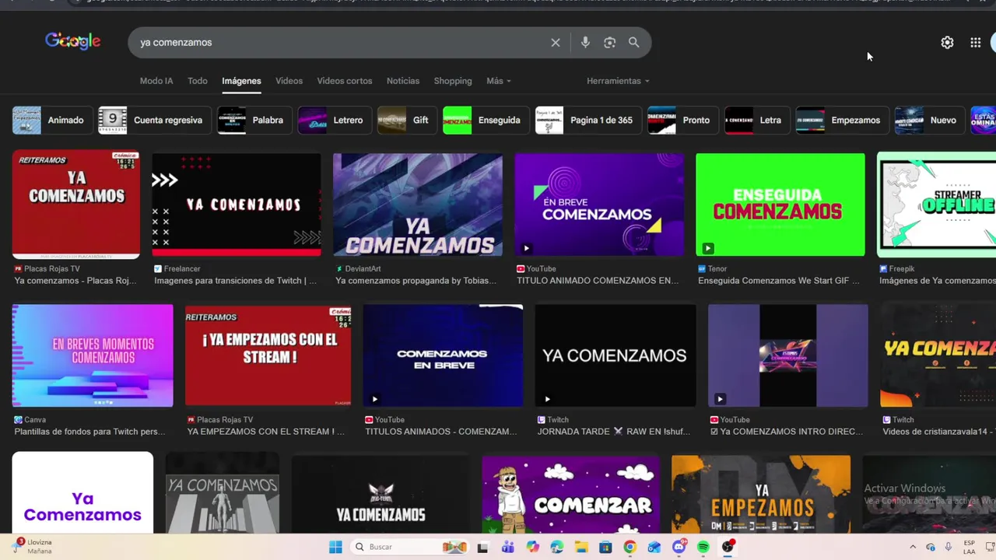
Task: Filter by the Pagina 1 de 365 chip
Action: point(587,121)
